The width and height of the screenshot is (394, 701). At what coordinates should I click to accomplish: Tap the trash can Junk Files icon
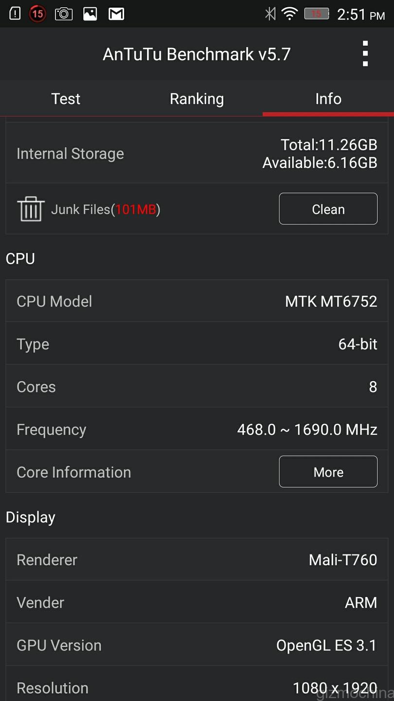(31, 209)
